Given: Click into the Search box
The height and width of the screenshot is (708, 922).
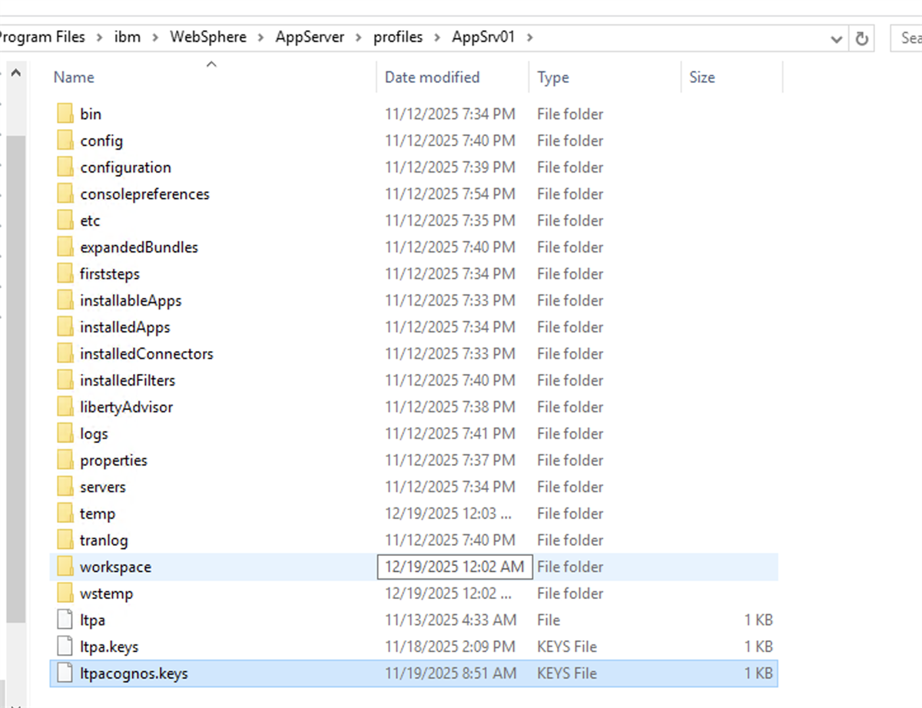Looking at the screenshot, I should point(907,38).
